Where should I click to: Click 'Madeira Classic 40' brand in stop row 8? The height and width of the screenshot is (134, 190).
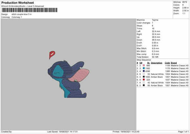(x=180, y=86)
